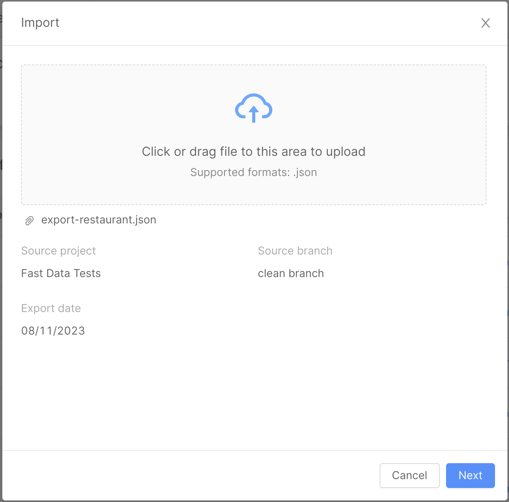Select the export date 08/11/2023
This screenshot has width=509, height=502.
click(x=53, y=331)
